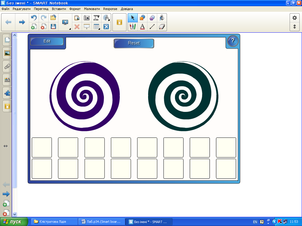Image resolution: width=302 pixels, height=226 pixels.
Task: Select the Lines tool
Action: (152, 26)
